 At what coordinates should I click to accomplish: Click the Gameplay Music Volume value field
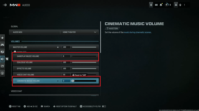[x=66, y=56]
